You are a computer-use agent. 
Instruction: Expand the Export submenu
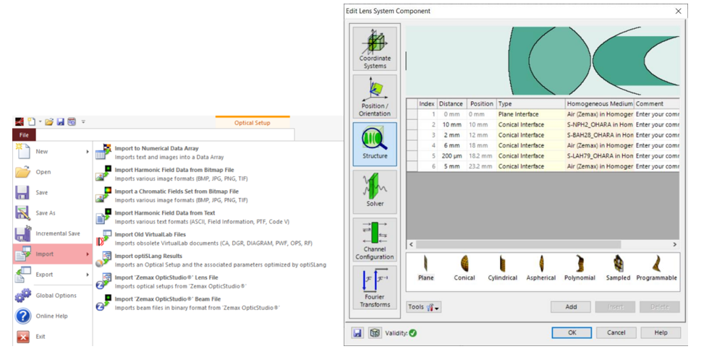pos(88,275)
